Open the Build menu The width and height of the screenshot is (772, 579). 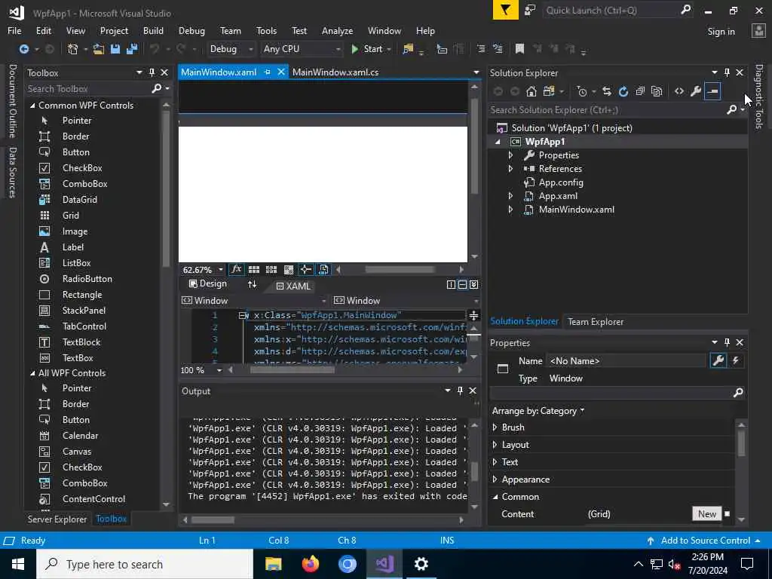tap(153, 30)
